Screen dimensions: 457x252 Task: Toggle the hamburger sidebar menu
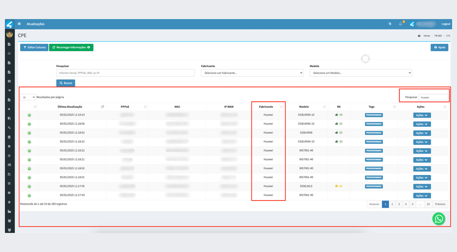tap(19, 24)
